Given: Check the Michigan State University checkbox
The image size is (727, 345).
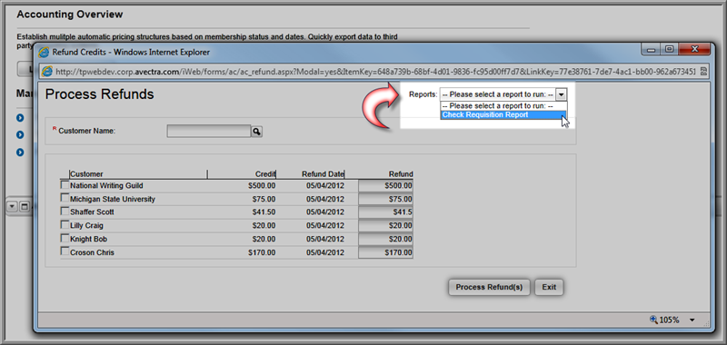Looking at the screenshot, I should click(65, 198).
